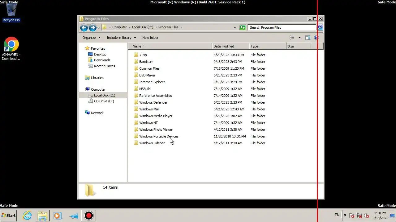Click the Action Center flag tray icon
396x222 pixels.
pyautogui.click(x=352, y=216)
